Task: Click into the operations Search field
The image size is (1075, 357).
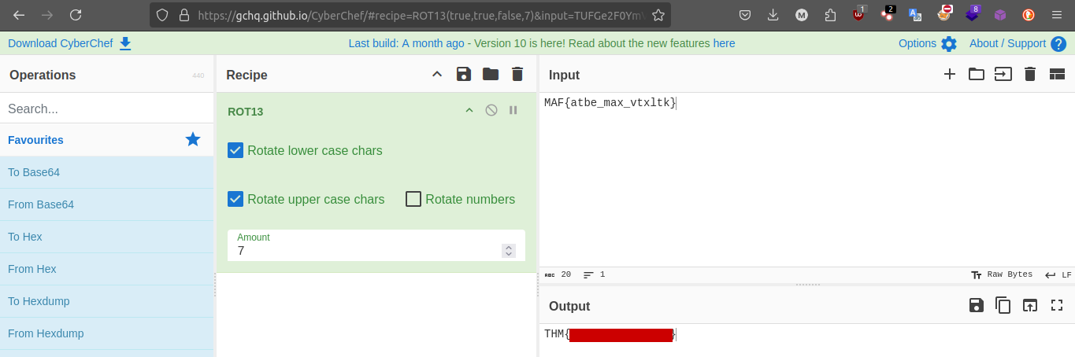Action: coord(106,109)
